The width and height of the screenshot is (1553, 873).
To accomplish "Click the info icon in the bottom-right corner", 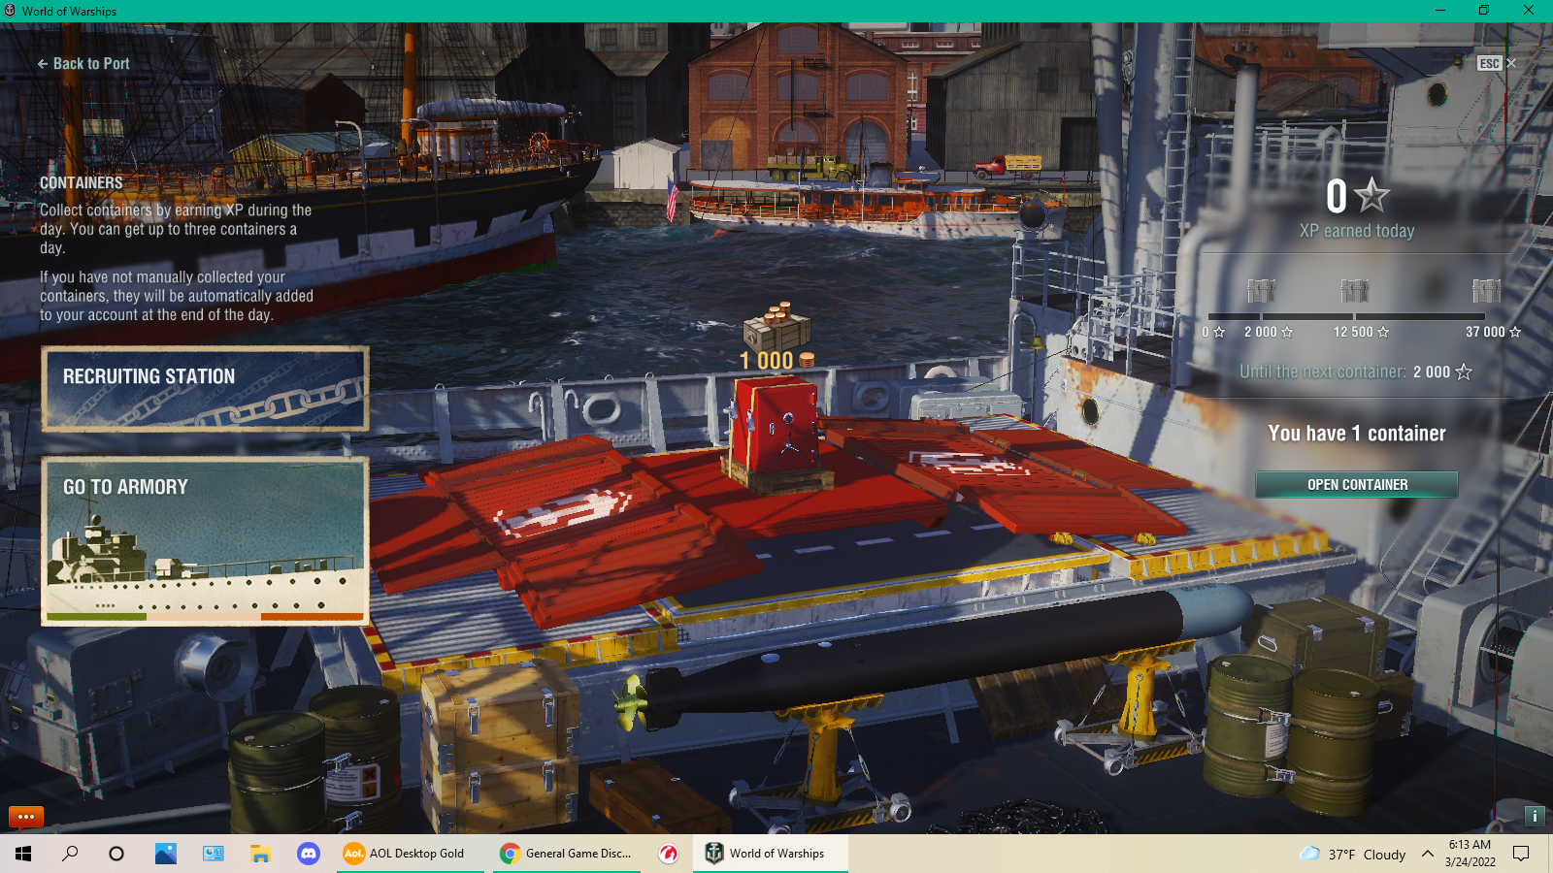I will [1535, 816].
